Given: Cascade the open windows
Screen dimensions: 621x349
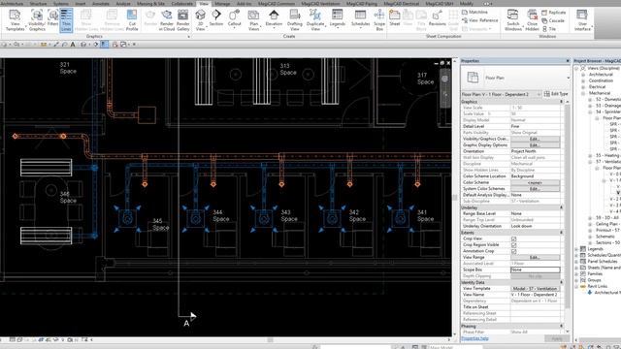Looking at the screenshot, I should (x=553, y=20).
